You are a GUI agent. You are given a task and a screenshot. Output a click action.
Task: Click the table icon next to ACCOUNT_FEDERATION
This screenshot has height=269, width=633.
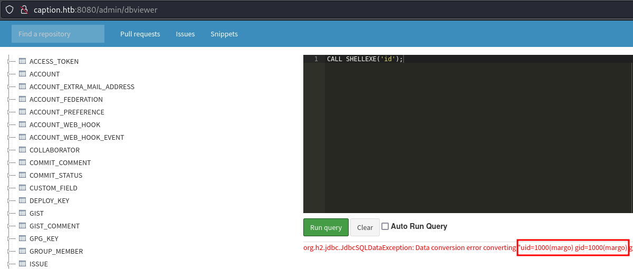pos(23,99)
